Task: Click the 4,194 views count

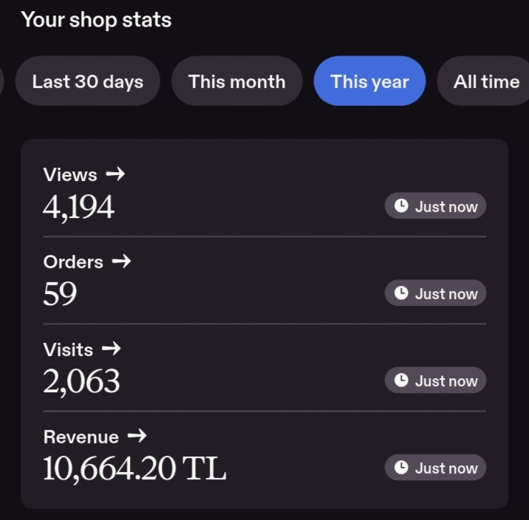Action: (78, 207)
